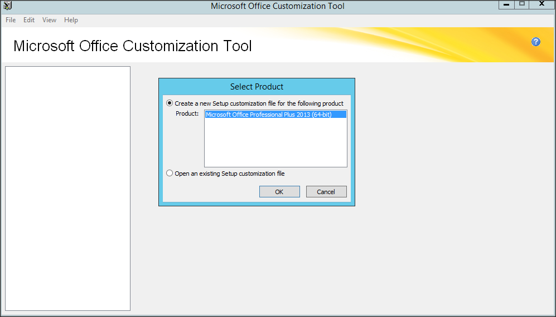This screenshot has height=317, width=556.
Task: Click the window title bar text
Action: click(x=278, y=6)
